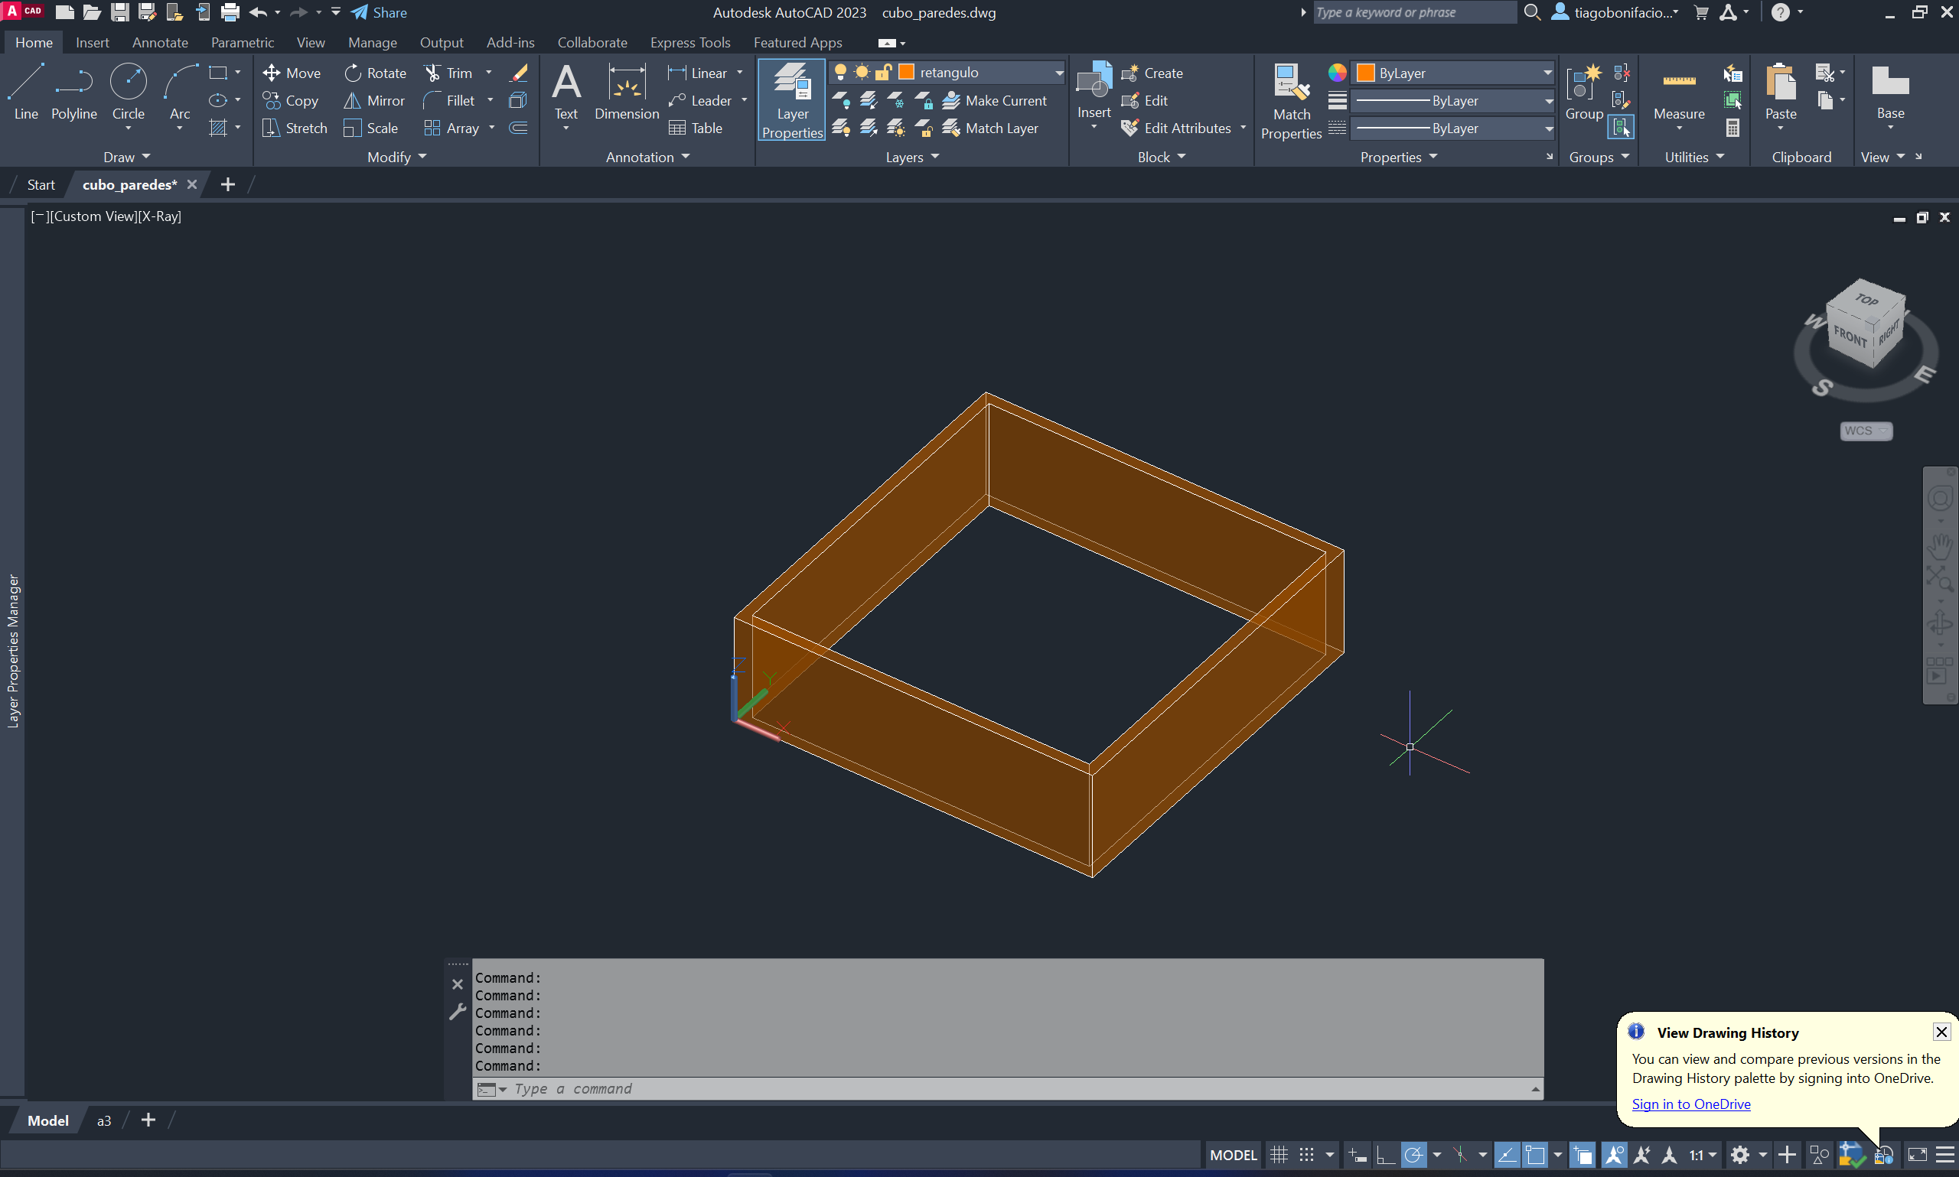Toggle layer on/off lightbulb for retangulo
Viewport: 1959px width, 1177px height.
(840, 73)
